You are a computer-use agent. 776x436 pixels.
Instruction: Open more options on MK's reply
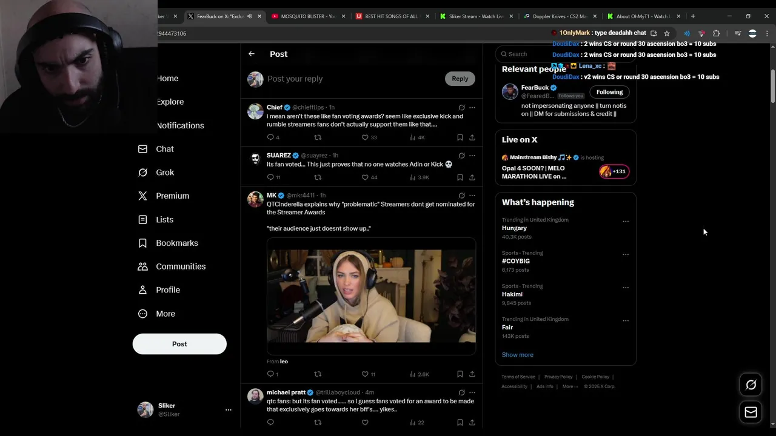(472, 196)
